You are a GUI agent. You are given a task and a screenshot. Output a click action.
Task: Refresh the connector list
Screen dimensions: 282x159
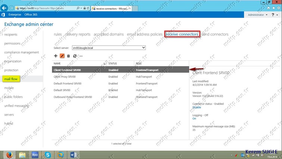pos(75,56)
